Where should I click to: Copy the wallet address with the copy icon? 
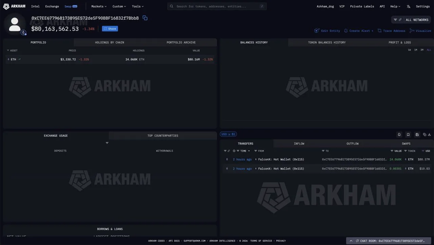(x=145, y=18)
